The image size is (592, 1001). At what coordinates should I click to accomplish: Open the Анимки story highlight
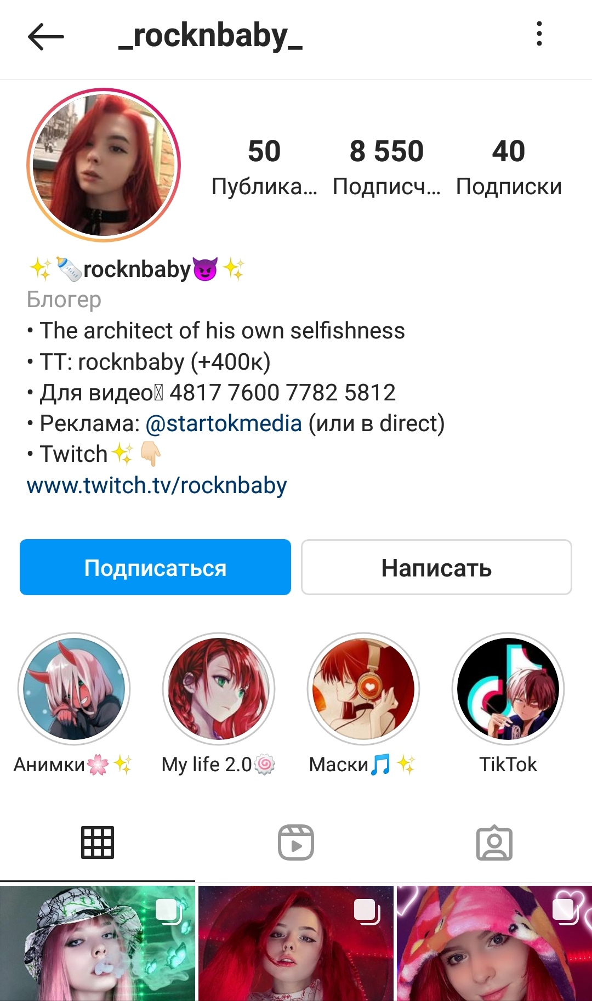74,689
